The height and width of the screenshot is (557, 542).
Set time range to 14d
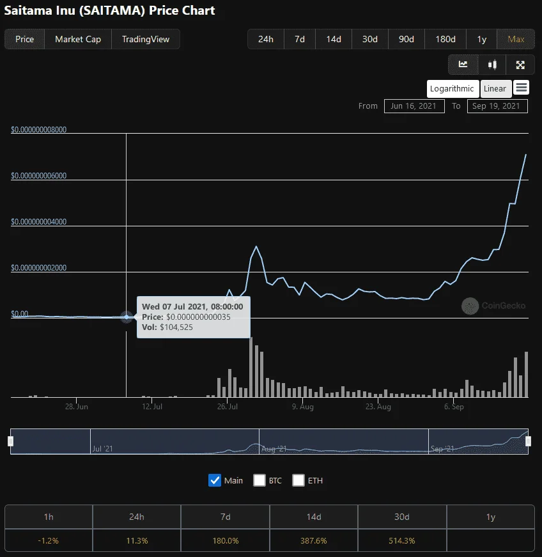[334, 39]
